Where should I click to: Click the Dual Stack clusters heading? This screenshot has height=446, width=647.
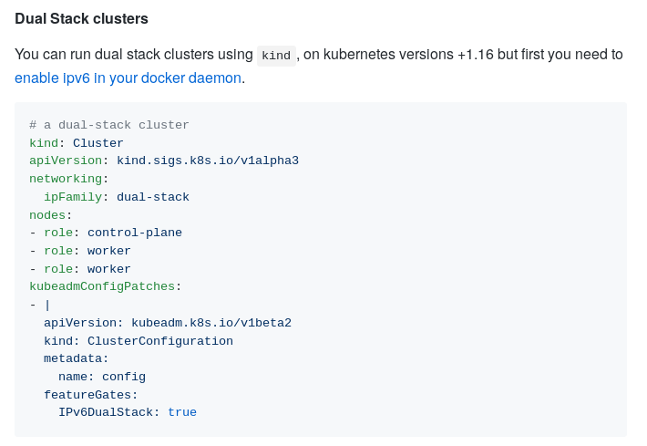pyautogui.click(x=81, y=18)
